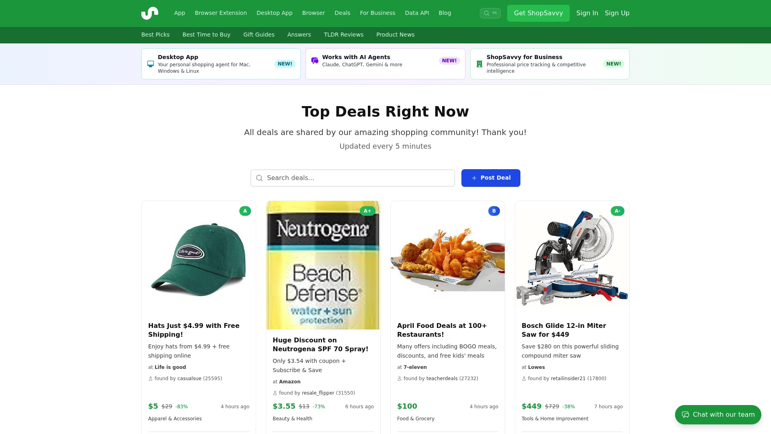
Task: Click the A+ grade badge on Neutrogena deal
Action: tap(367, 211)
